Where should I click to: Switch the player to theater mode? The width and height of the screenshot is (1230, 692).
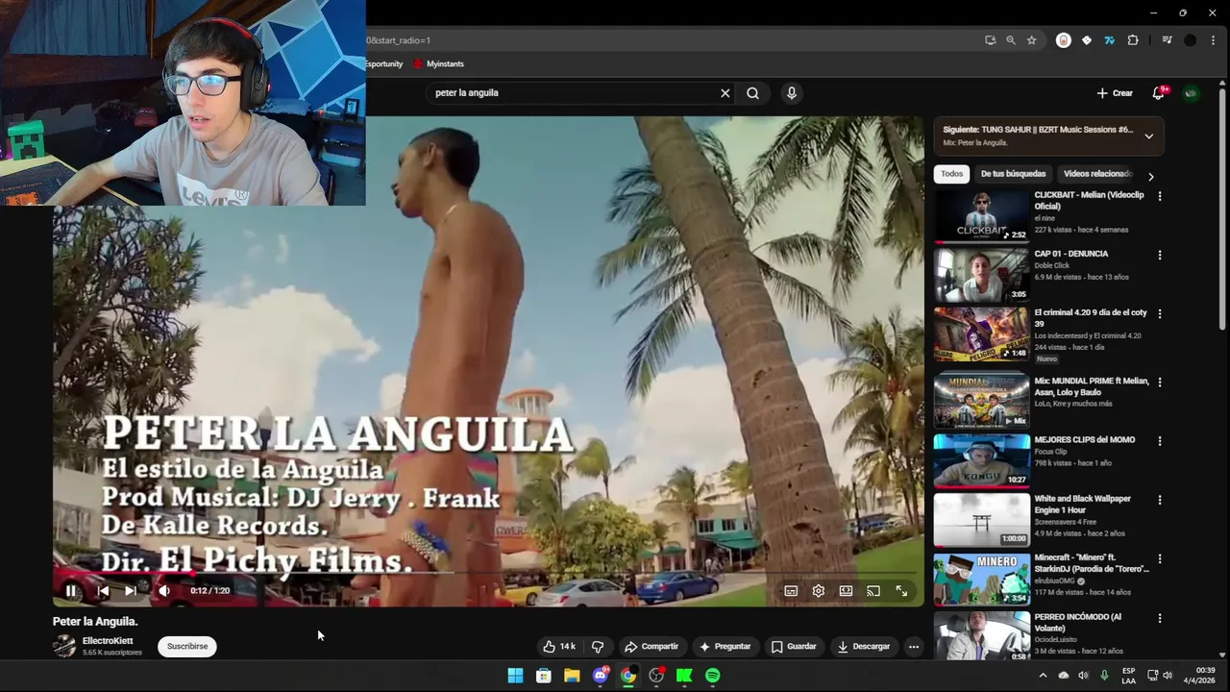click(x=846, y=591)
